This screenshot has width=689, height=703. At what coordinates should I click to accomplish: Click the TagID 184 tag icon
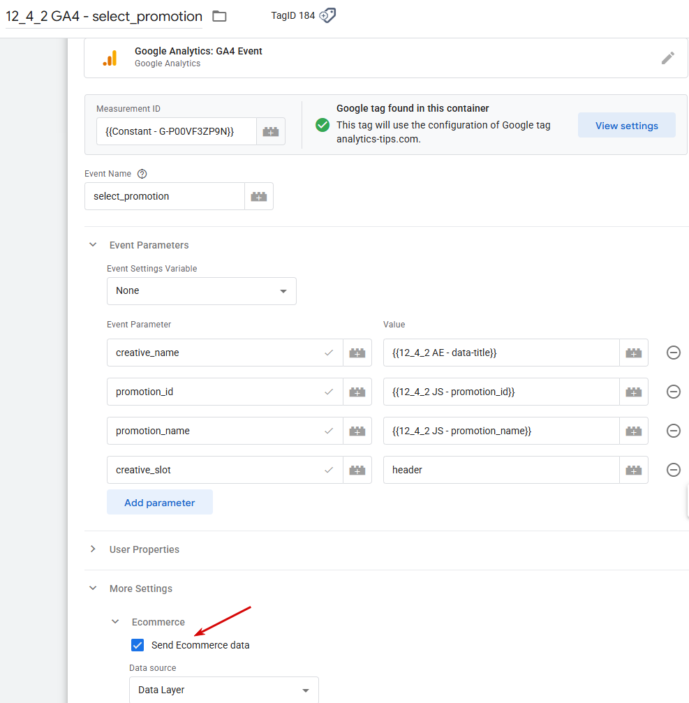[x=327, y=16]
